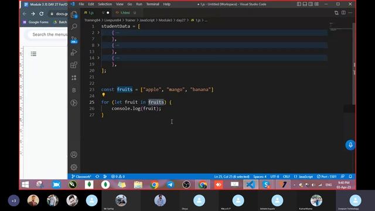Screen dimensions: 375x211
Task: Open Telegram from the taskbar
Action: tap(170, 185)
